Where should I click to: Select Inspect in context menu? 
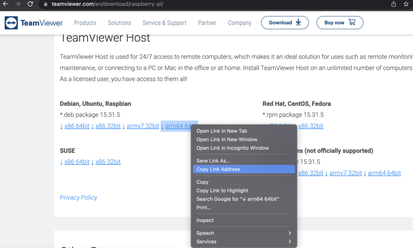[244, 220]
